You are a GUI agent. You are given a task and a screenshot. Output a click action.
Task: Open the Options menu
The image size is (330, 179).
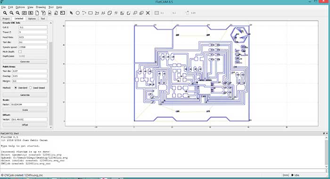pyautogui.click(x=20, y=7)
